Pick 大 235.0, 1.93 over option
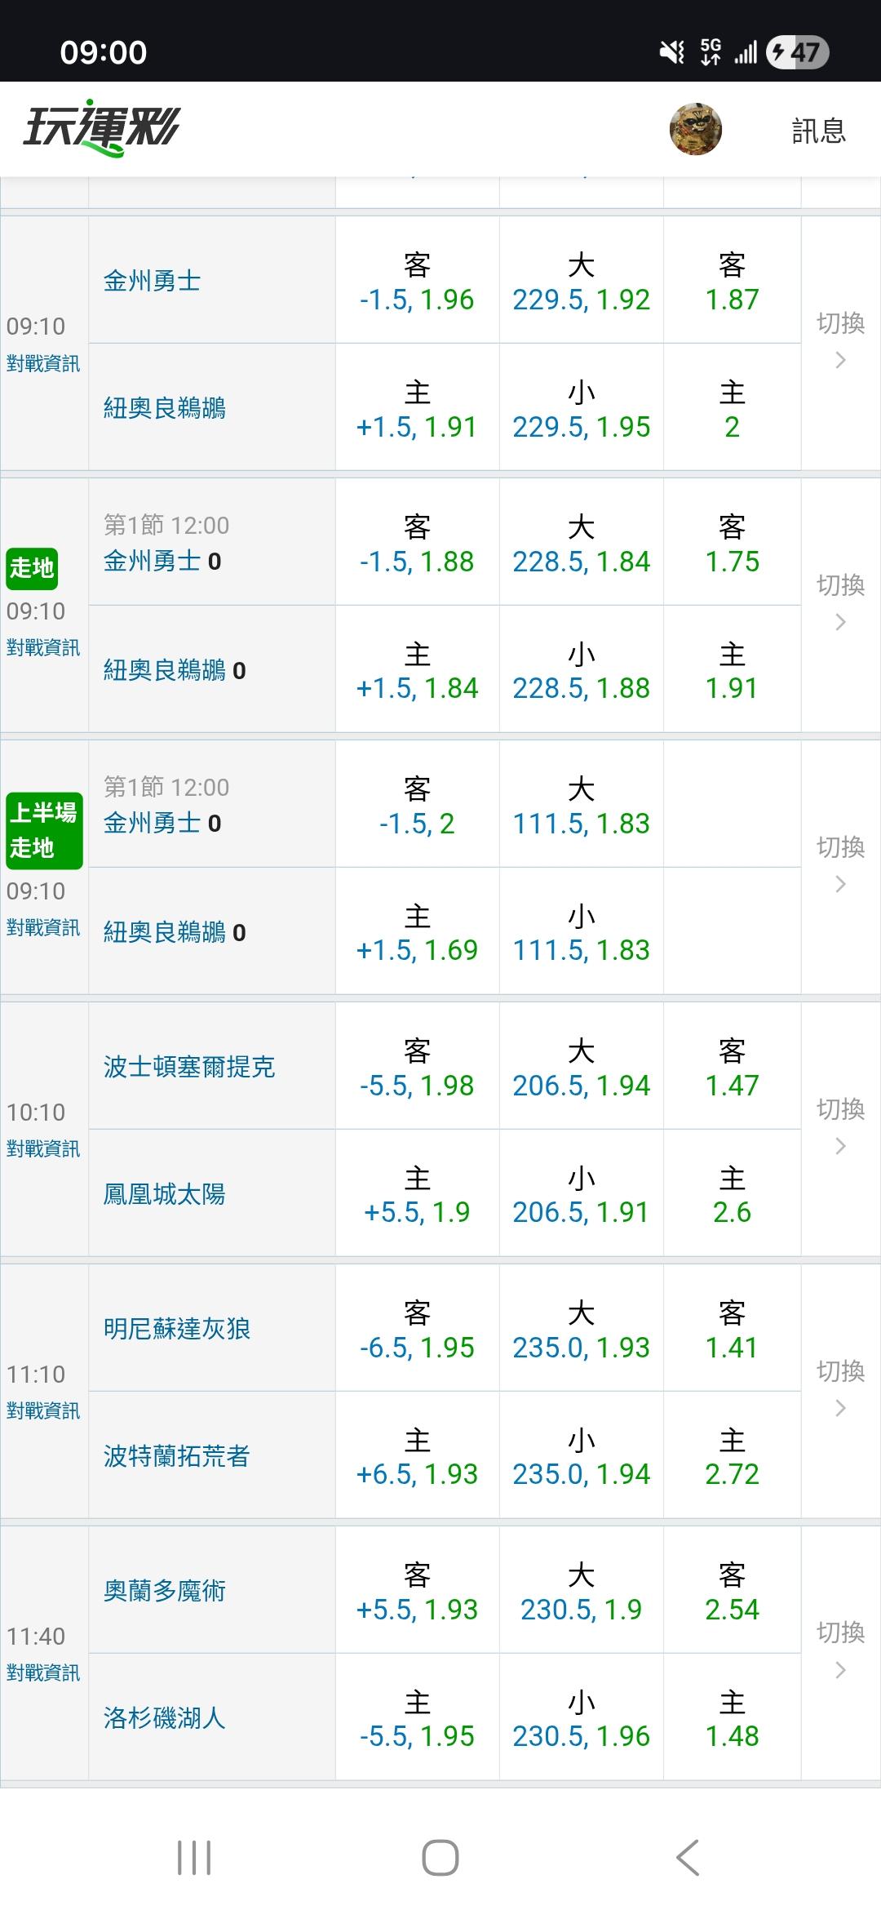This screenshot has height=1910, width=881. (x=581, y=1329)
